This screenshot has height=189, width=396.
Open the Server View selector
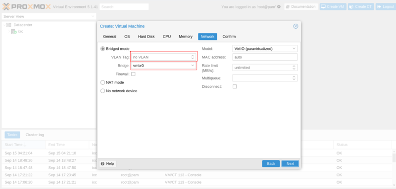[x=49, y=16]
